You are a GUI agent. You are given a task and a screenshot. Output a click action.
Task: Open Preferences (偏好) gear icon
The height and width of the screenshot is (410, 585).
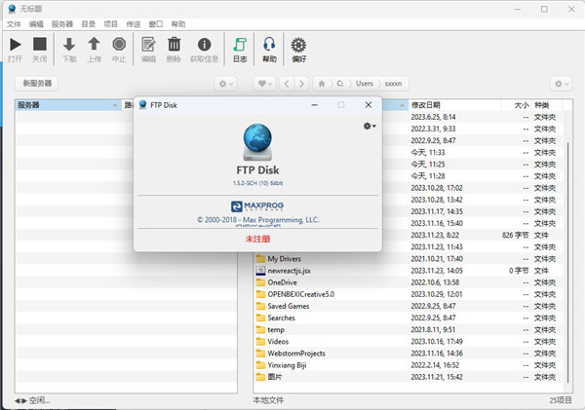point(298,45)
